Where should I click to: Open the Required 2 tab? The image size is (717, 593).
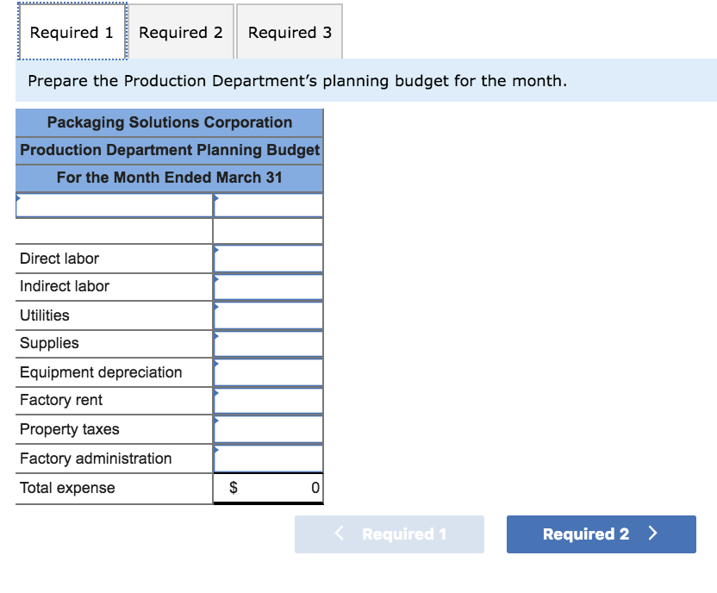coord(181,32)
